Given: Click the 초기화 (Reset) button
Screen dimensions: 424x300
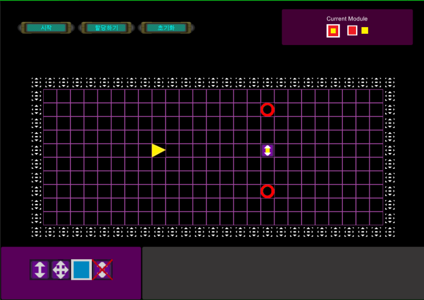Looking at the screenshot, I should [x=166, y=28].
